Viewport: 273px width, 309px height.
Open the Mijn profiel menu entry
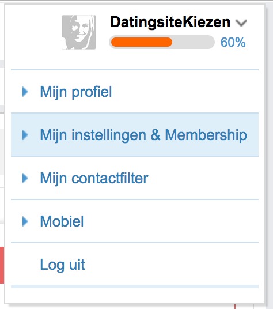coord(135,92)
